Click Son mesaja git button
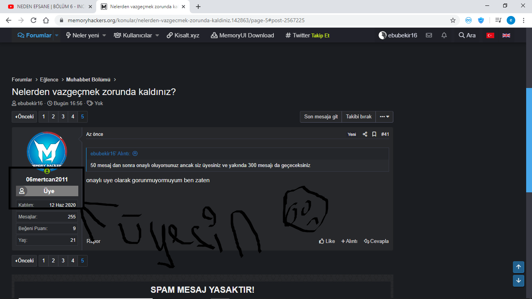This screenshot has width=532, height=299. coord(321,117)
